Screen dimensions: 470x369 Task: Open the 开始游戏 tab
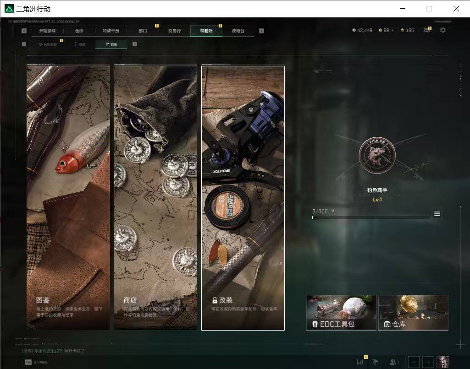click(47, 31)
